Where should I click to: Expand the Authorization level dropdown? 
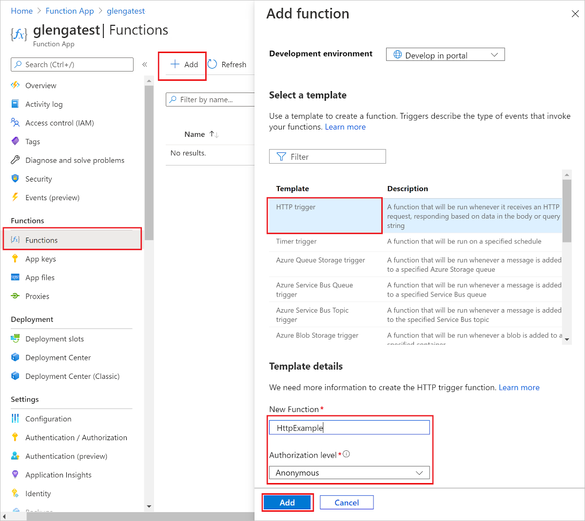coord(349,473)
